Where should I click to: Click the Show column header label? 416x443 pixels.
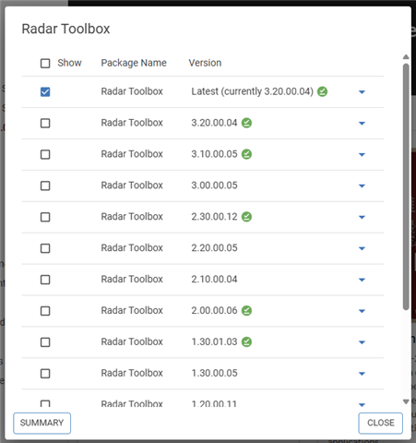tap(69, 63)
